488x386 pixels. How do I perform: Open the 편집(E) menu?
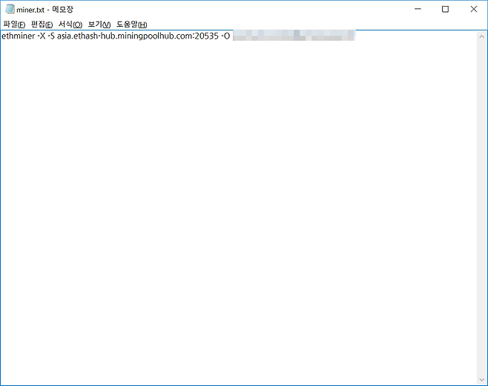[x=42, y=24]
